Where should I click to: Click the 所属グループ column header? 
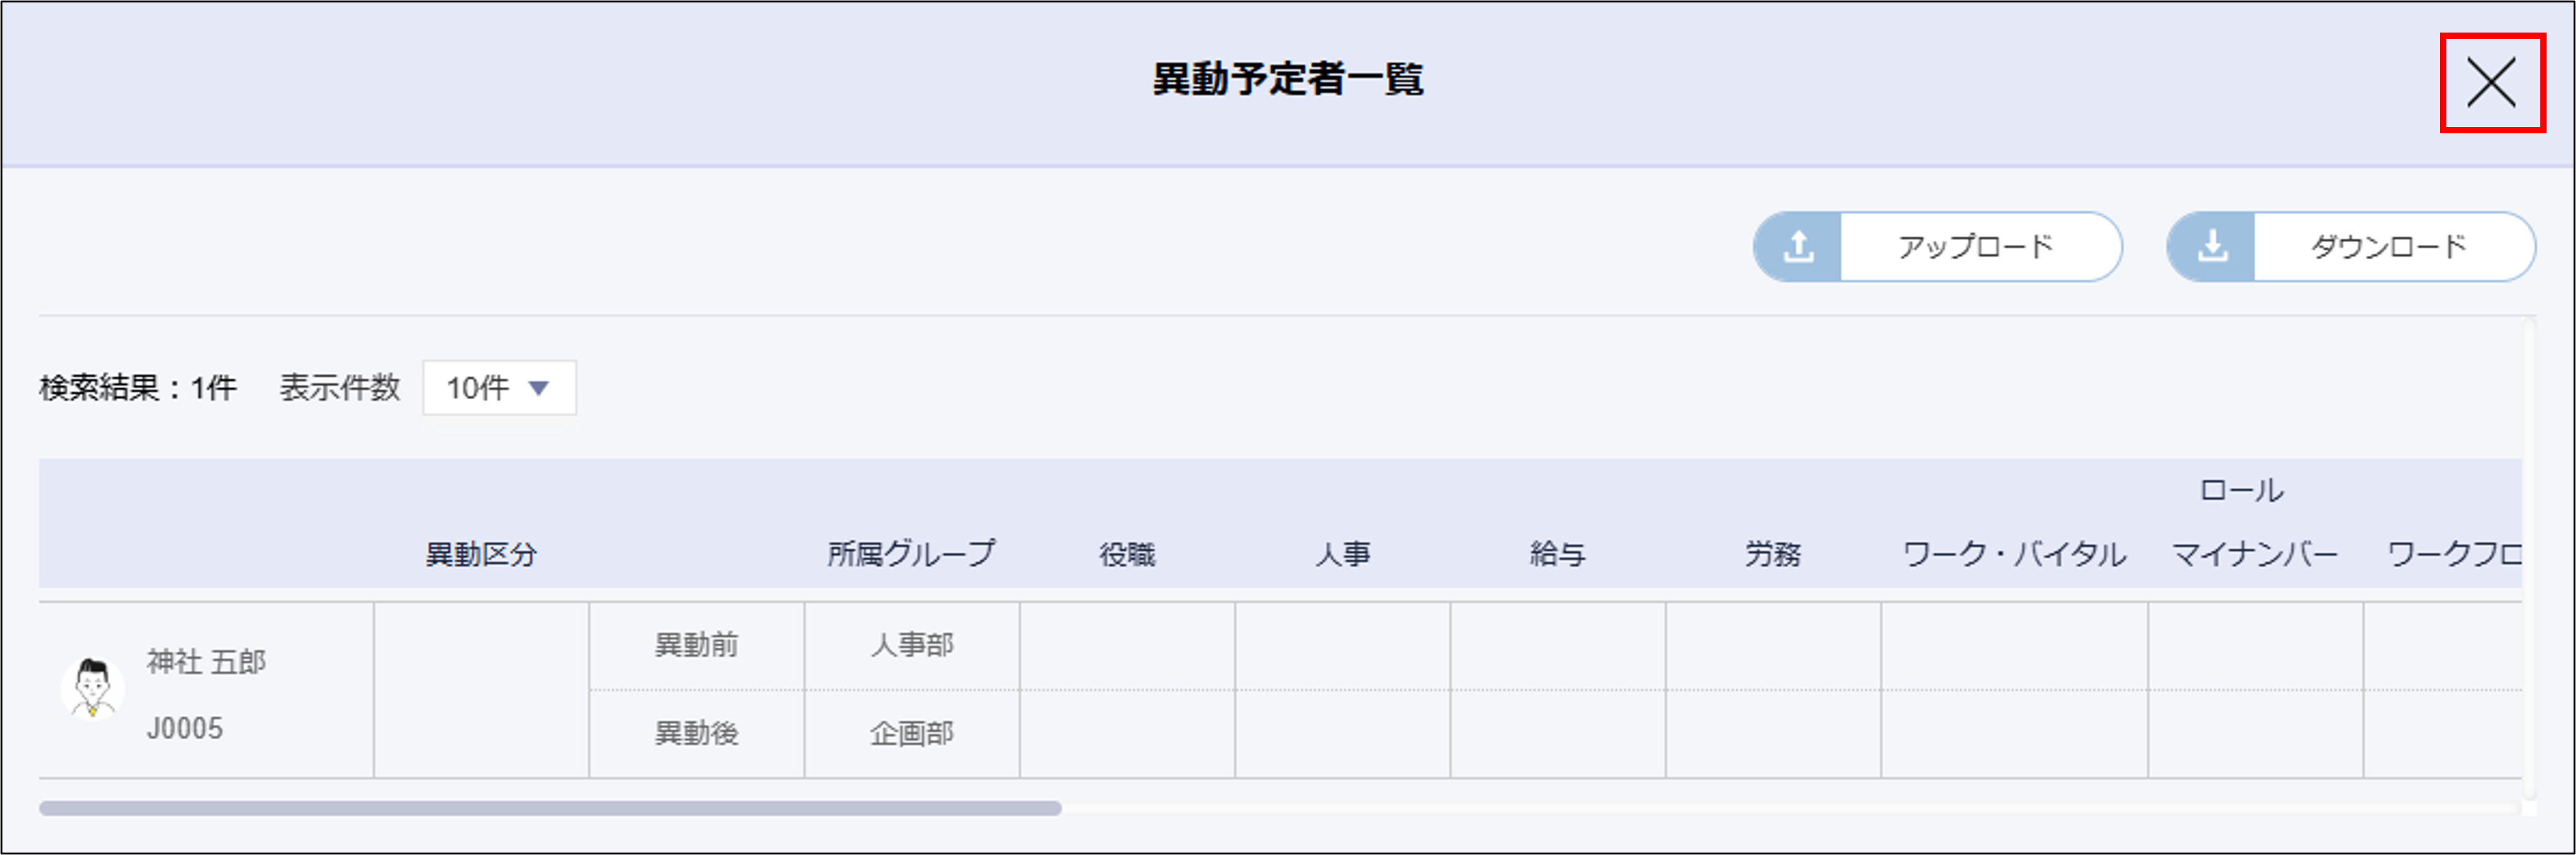(911, 553)
